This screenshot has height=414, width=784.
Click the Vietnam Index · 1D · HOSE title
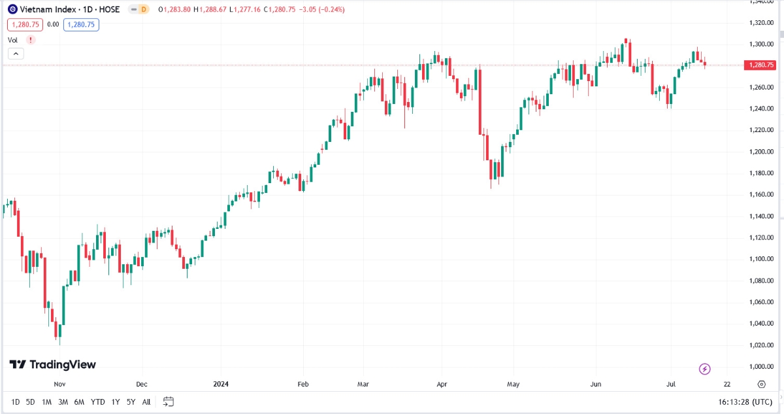pyautogui.click(x=71, y=10)
